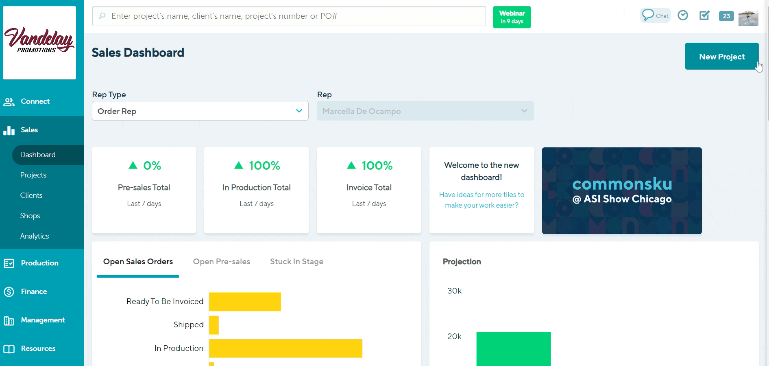Go to Clients in the sidebar

pyautogui.click(x=31, y=195)
